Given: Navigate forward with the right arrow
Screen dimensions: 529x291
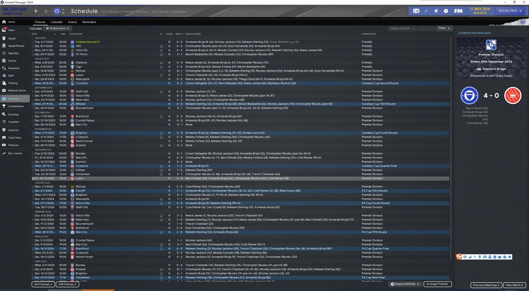Looking at the screenshot, I should pyautogui.click(x=45, y=11).
